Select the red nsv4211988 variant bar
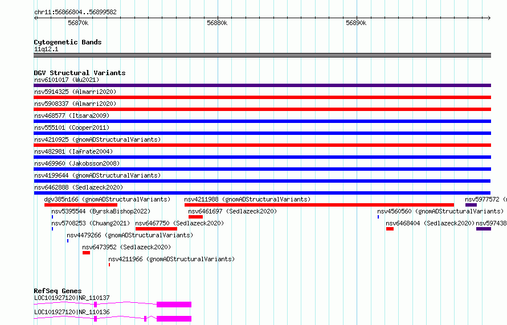 (319, 205)
